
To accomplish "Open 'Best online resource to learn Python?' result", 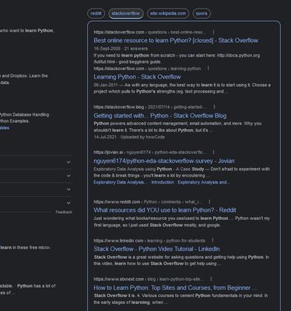I will 176,40.
